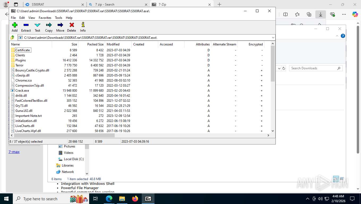361x204 pixels.
Task: Show hidden system tray icons
Action: (x=308, y=199)
